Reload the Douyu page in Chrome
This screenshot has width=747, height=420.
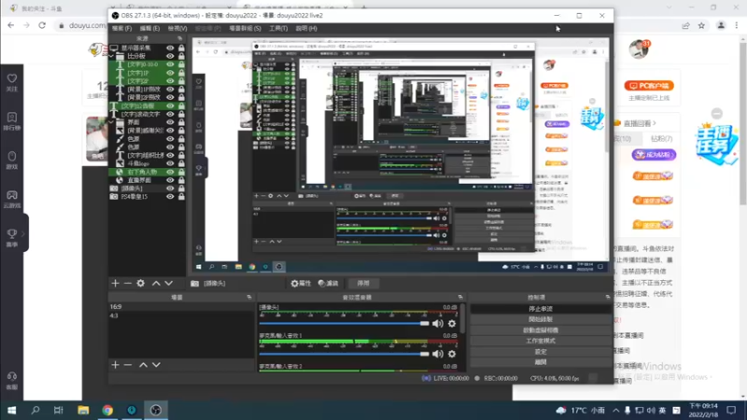[x=42, y=25]
